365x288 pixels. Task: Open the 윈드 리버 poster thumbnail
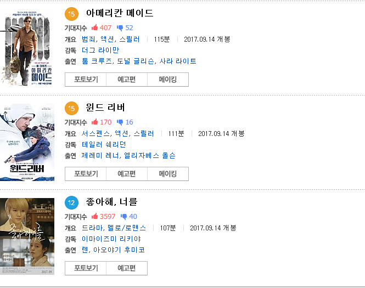[27, 143]
